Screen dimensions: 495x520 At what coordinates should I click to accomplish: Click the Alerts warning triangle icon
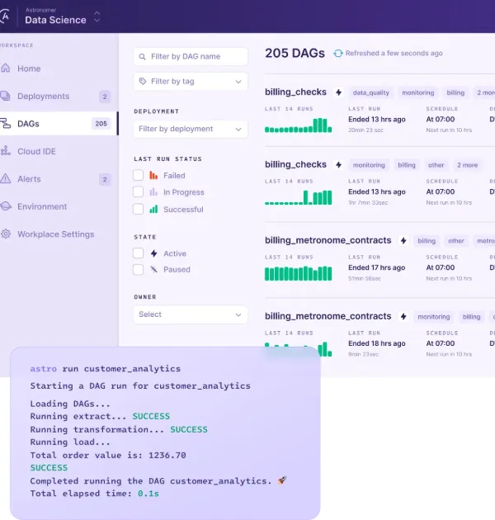point(5,178)
